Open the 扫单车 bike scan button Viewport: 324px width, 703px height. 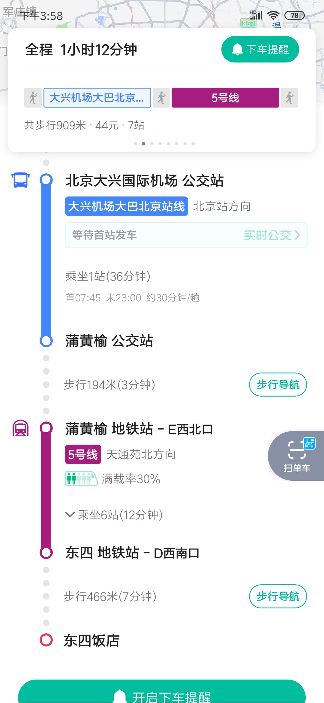click(x=297, y=455)
